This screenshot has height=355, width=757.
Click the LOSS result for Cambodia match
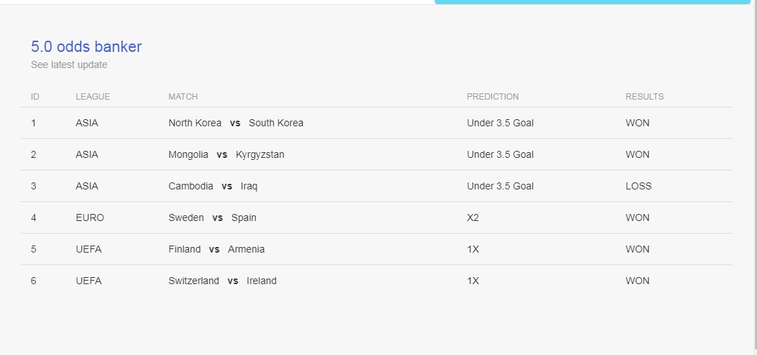(638, 186)
